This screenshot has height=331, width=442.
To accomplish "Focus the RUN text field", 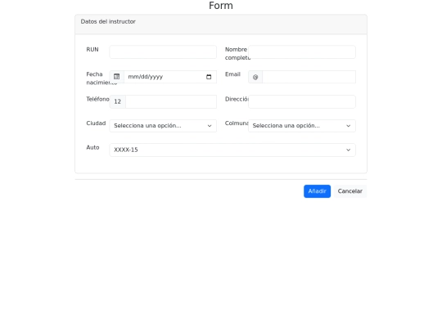I will click(x=163, y=52).
